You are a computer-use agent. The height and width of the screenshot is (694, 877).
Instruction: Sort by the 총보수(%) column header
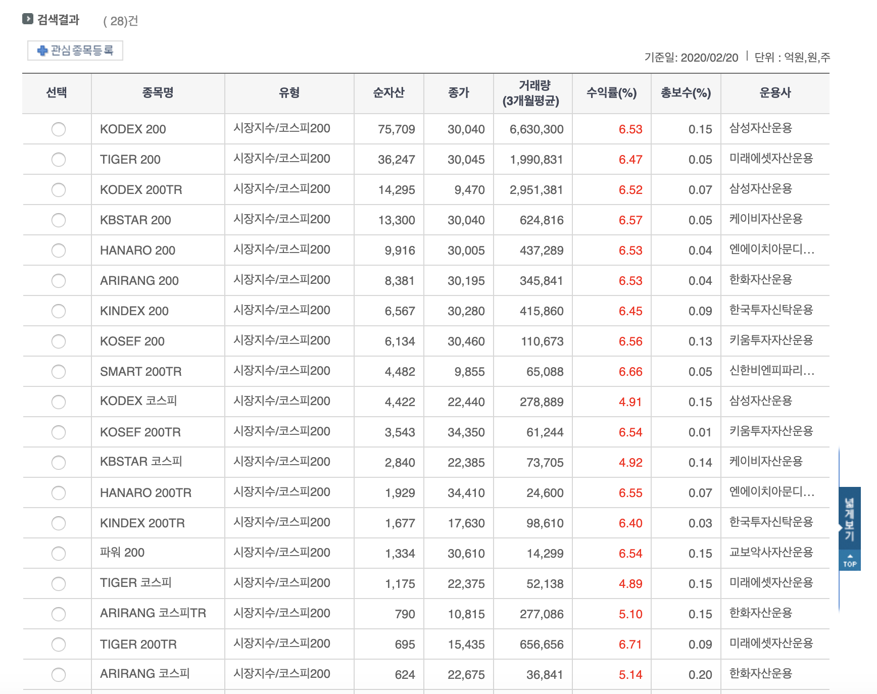pos(686,93)
